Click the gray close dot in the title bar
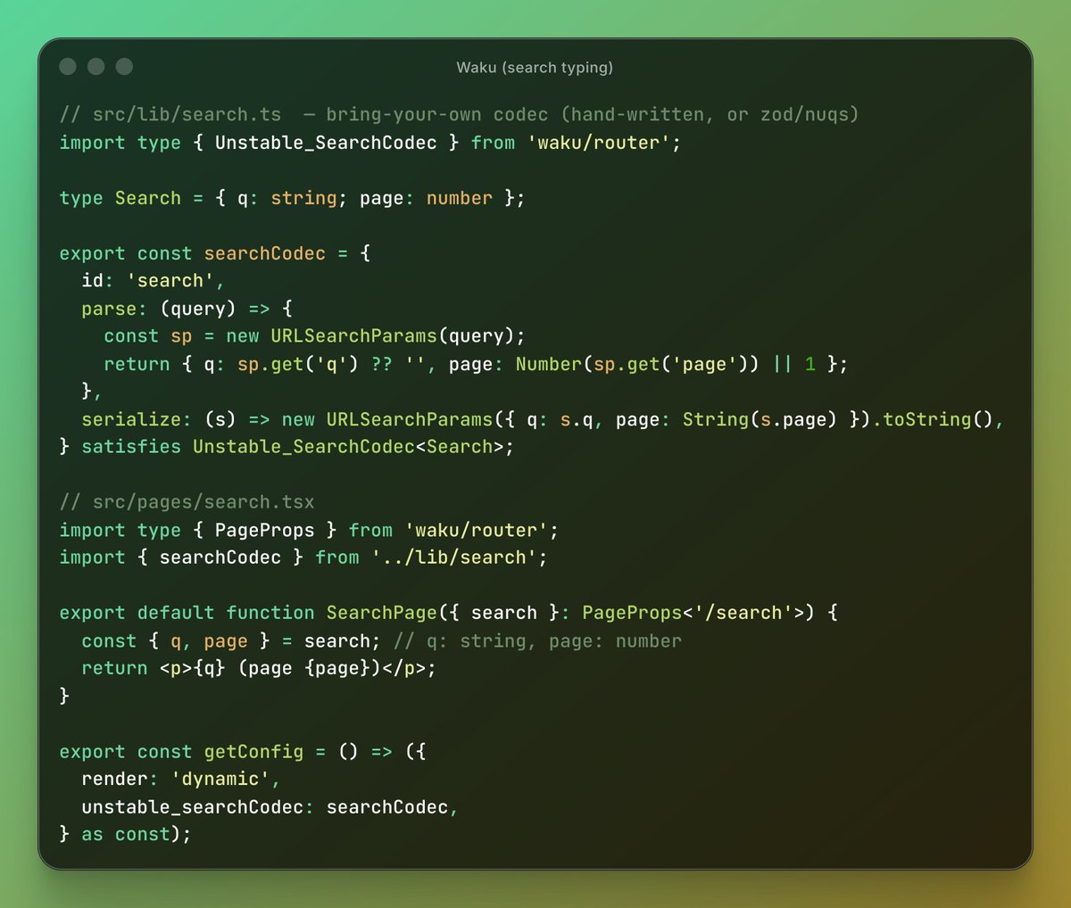This screenshot has width=1071, height=908. point(67,67)
